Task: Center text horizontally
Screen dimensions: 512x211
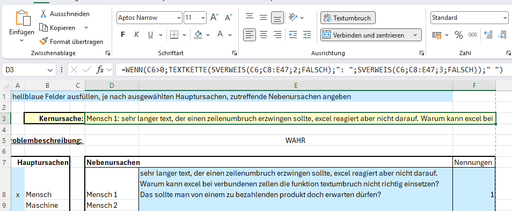Action: point(264,34)
